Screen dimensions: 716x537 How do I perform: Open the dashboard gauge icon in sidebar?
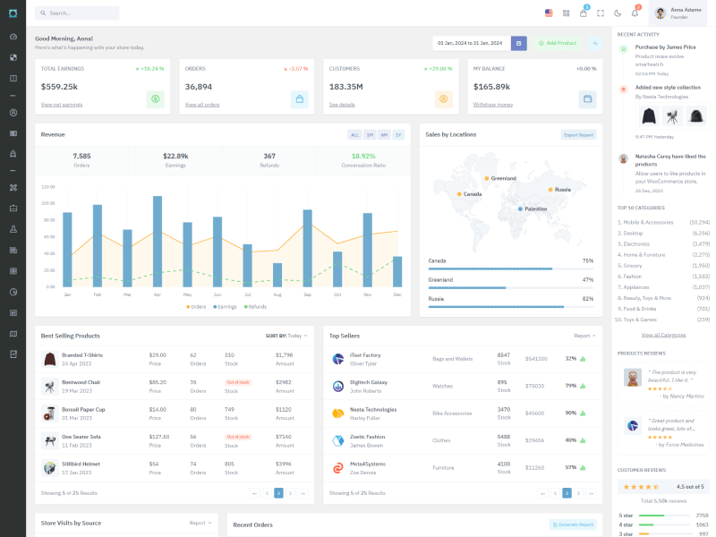(x=13, y=37)
